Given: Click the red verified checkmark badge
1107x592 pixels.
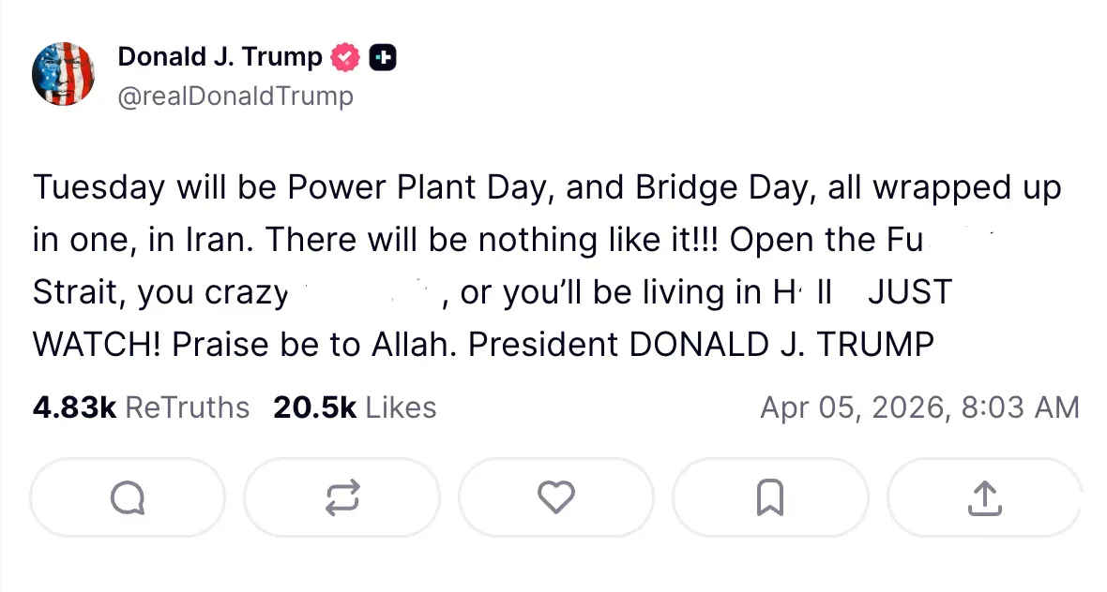Looking at the screenshot, I should 345,58.
